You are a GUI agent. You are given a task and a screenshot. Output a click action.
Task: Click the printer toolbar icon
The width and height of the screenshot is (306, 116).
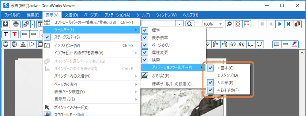pyautogui.click(x=16, y=24)
